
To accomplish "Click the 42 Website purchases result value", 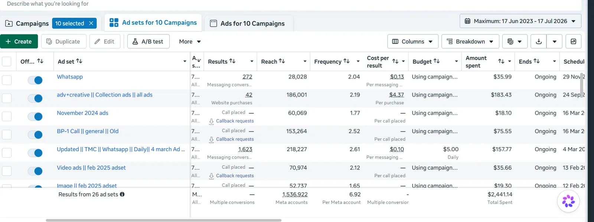I will 249,95.
